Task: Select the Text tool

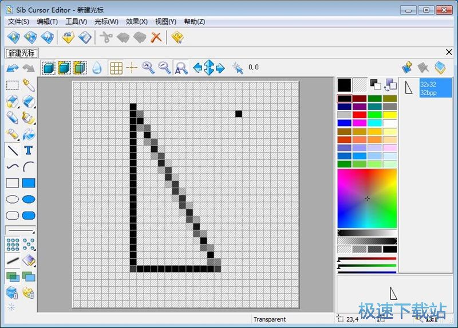Action: click(28, 151)
